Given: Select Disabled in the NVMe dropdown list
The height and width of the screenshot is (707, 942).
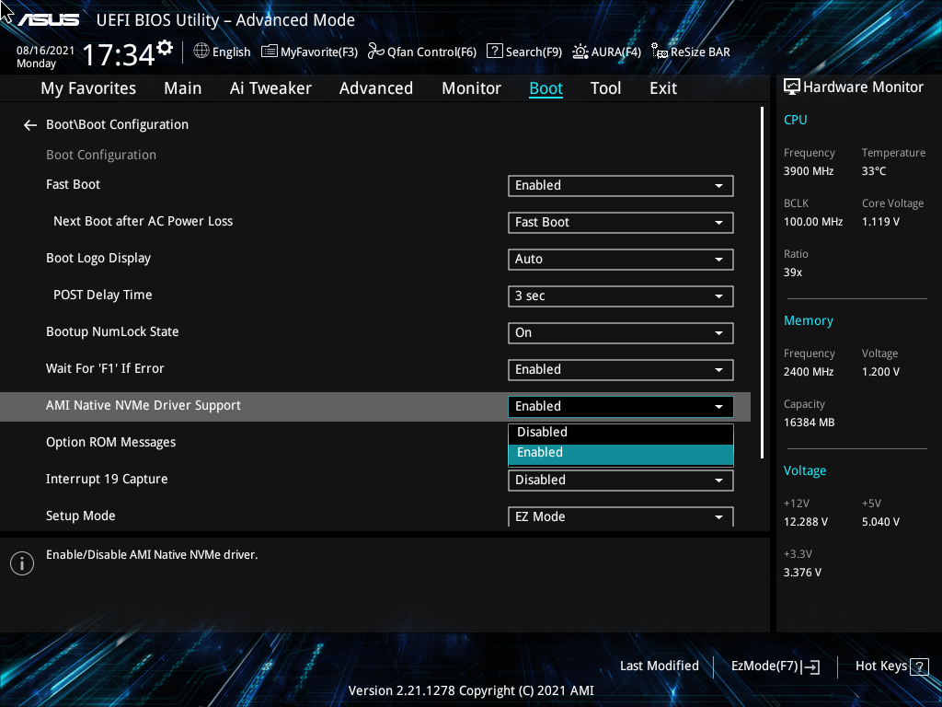Looking at the screenshot, I should pos(621,433).
